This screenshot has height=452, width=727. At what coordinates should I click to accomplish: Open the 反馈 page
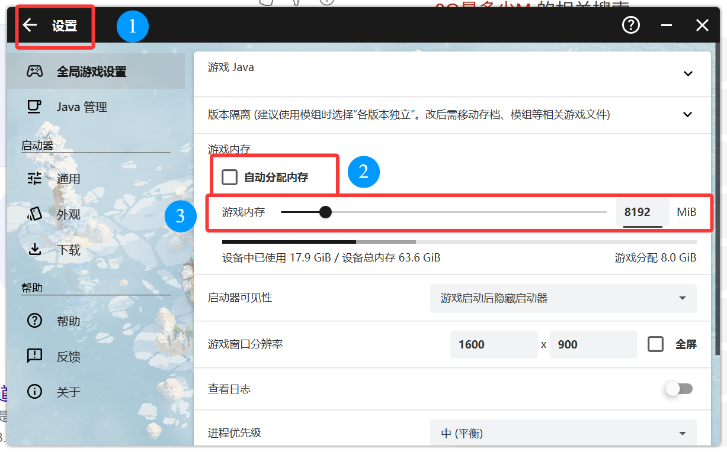96,356
